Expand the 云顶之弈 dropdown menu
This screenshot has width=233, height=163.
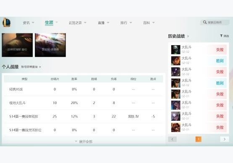77,23
